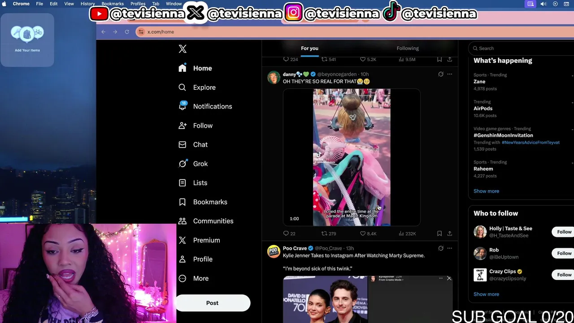The image size is (574, 323).
Task: View analytics of danny's post 232K views
Action: pyautogui.click(x=407, y=233)
